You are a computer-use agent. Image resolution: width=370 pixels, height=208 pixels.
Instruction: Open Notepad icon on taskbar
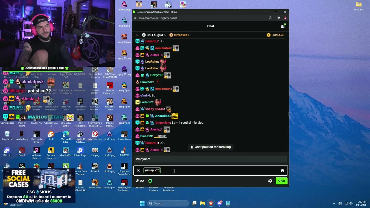228,203
